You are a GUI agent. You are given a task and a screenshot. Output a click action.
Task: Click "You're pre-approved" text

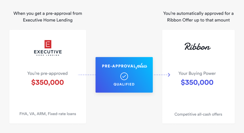tap(48, 73)
